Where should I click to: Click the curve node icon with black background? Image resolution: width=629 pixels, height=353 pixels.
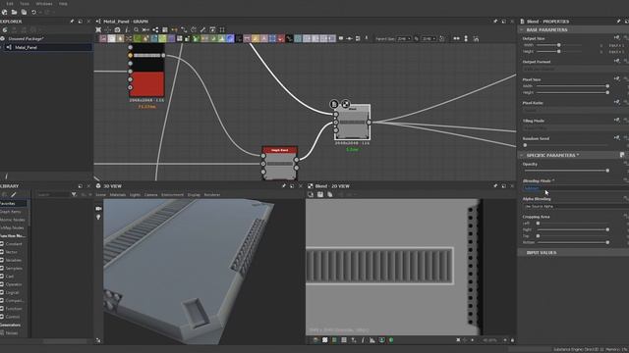tap(289, 38)
